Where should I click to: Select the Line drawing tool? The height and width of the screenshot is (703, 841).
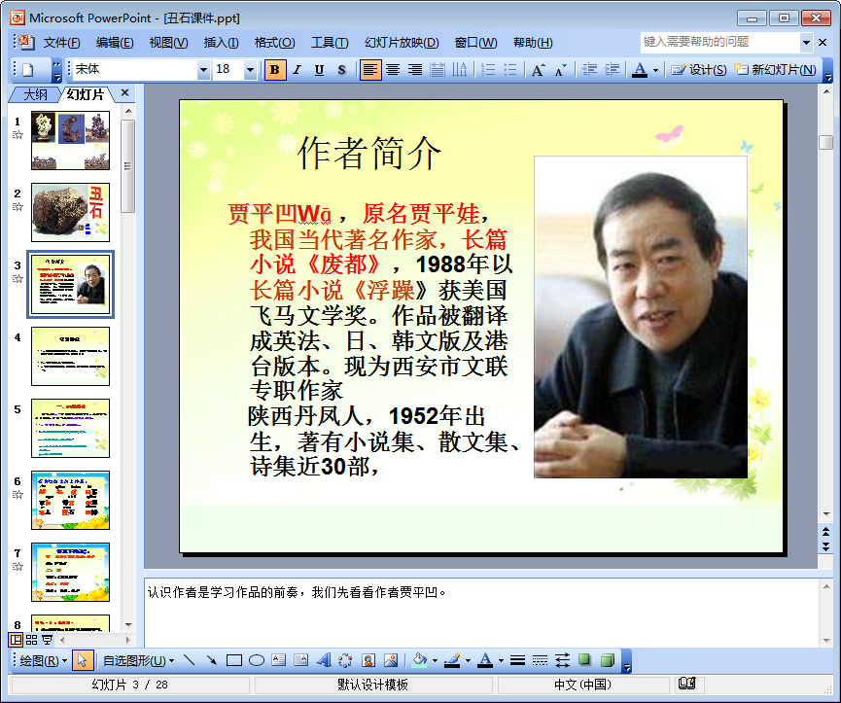click(x=189, y=660)
